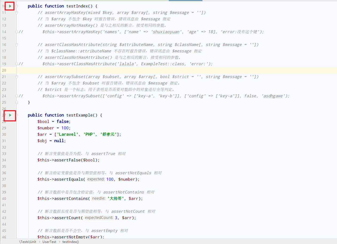Click the number 100 inside assertEquals
This screenshot has width=337, height=244.
(110, 179)
